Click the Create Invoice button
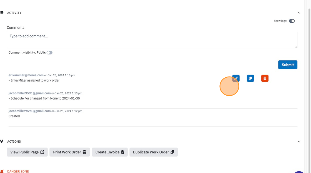Image resolution: width=311 pixels, height=173 pixels. (110, 152)
